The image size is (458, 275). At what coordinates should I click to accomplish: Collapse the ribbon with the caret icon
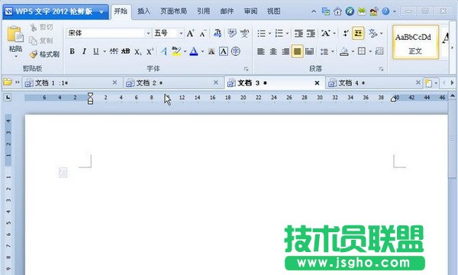click(x=314, y=11)
